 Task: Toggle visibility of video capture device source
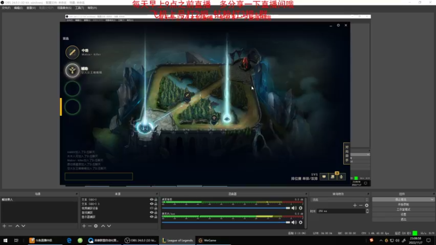coord(152,209)
